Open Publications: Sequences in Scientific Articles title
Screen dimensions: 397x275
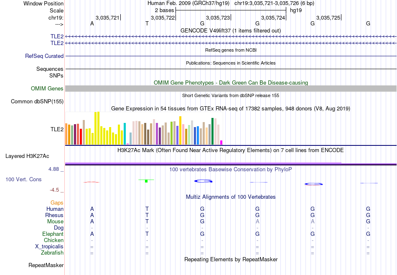point(231,63)
